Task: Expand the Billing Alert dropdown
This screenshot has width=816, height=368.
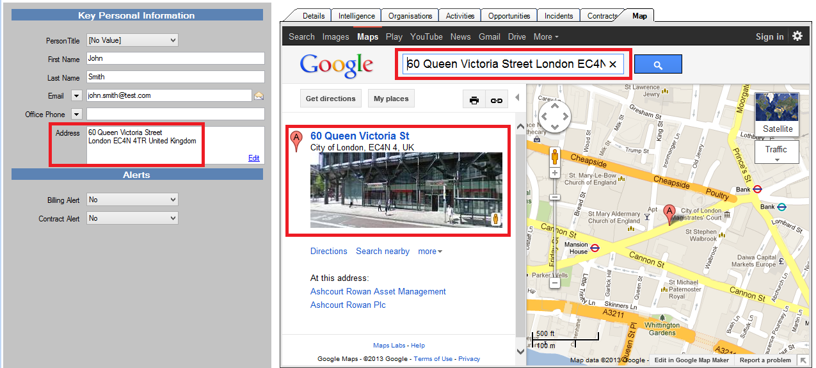Action: click(x=132, y=200)
